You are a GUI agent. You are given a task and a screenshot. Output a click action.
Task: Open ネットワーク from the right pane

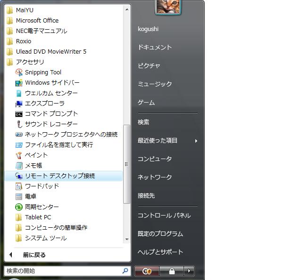point(155,177)
